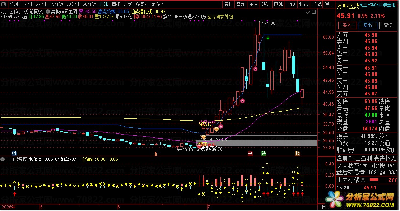Click the 财 info marker on the chart

14,154
